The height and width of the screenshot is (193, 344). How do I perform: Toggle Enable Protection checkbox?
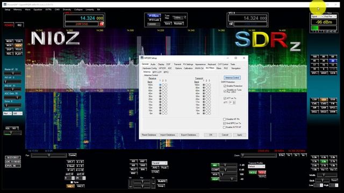(225, 86)
